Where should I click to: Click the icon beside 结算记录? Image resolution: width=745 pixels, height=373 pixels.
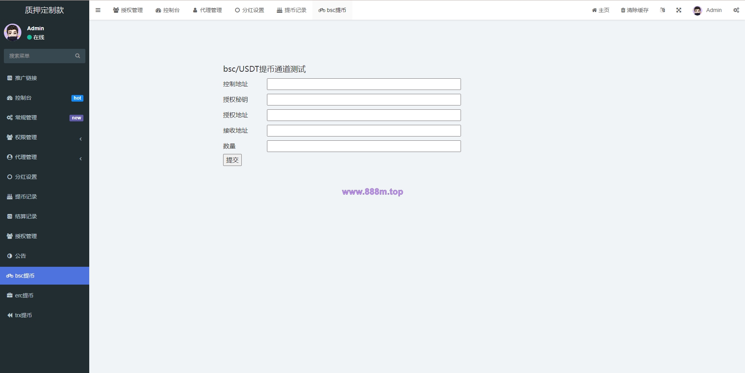[x=10, y=216]
